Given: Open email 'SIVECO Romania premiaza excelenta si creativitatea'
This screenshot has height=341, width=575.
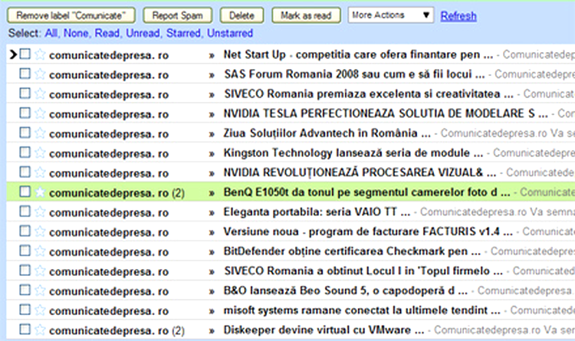Looking at the screenshot, I should point(369,93).
